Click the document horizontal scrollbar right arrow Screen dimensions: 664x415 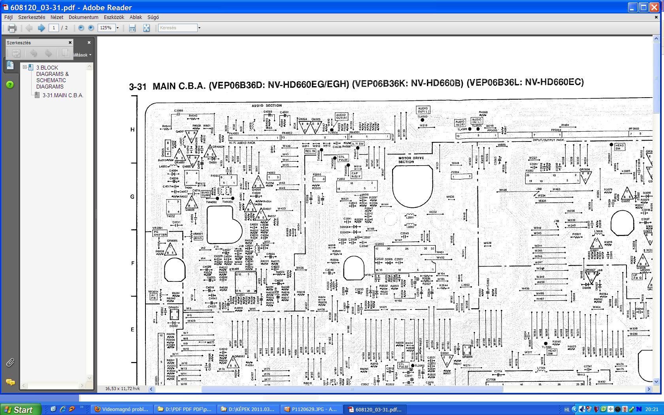pyautogui.click(x=649, y=389)
